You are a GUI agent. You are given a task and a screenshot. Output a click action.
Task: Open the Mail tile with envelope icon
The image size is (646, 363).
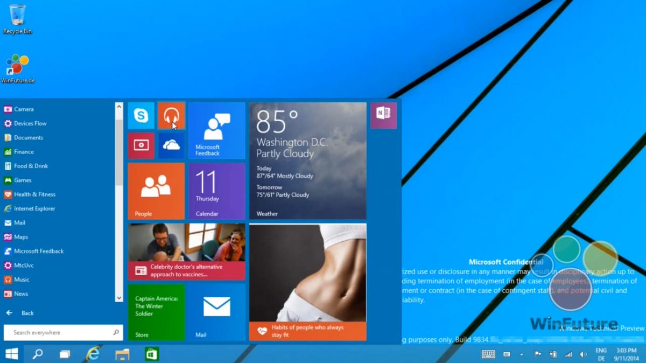coord(216,312)
